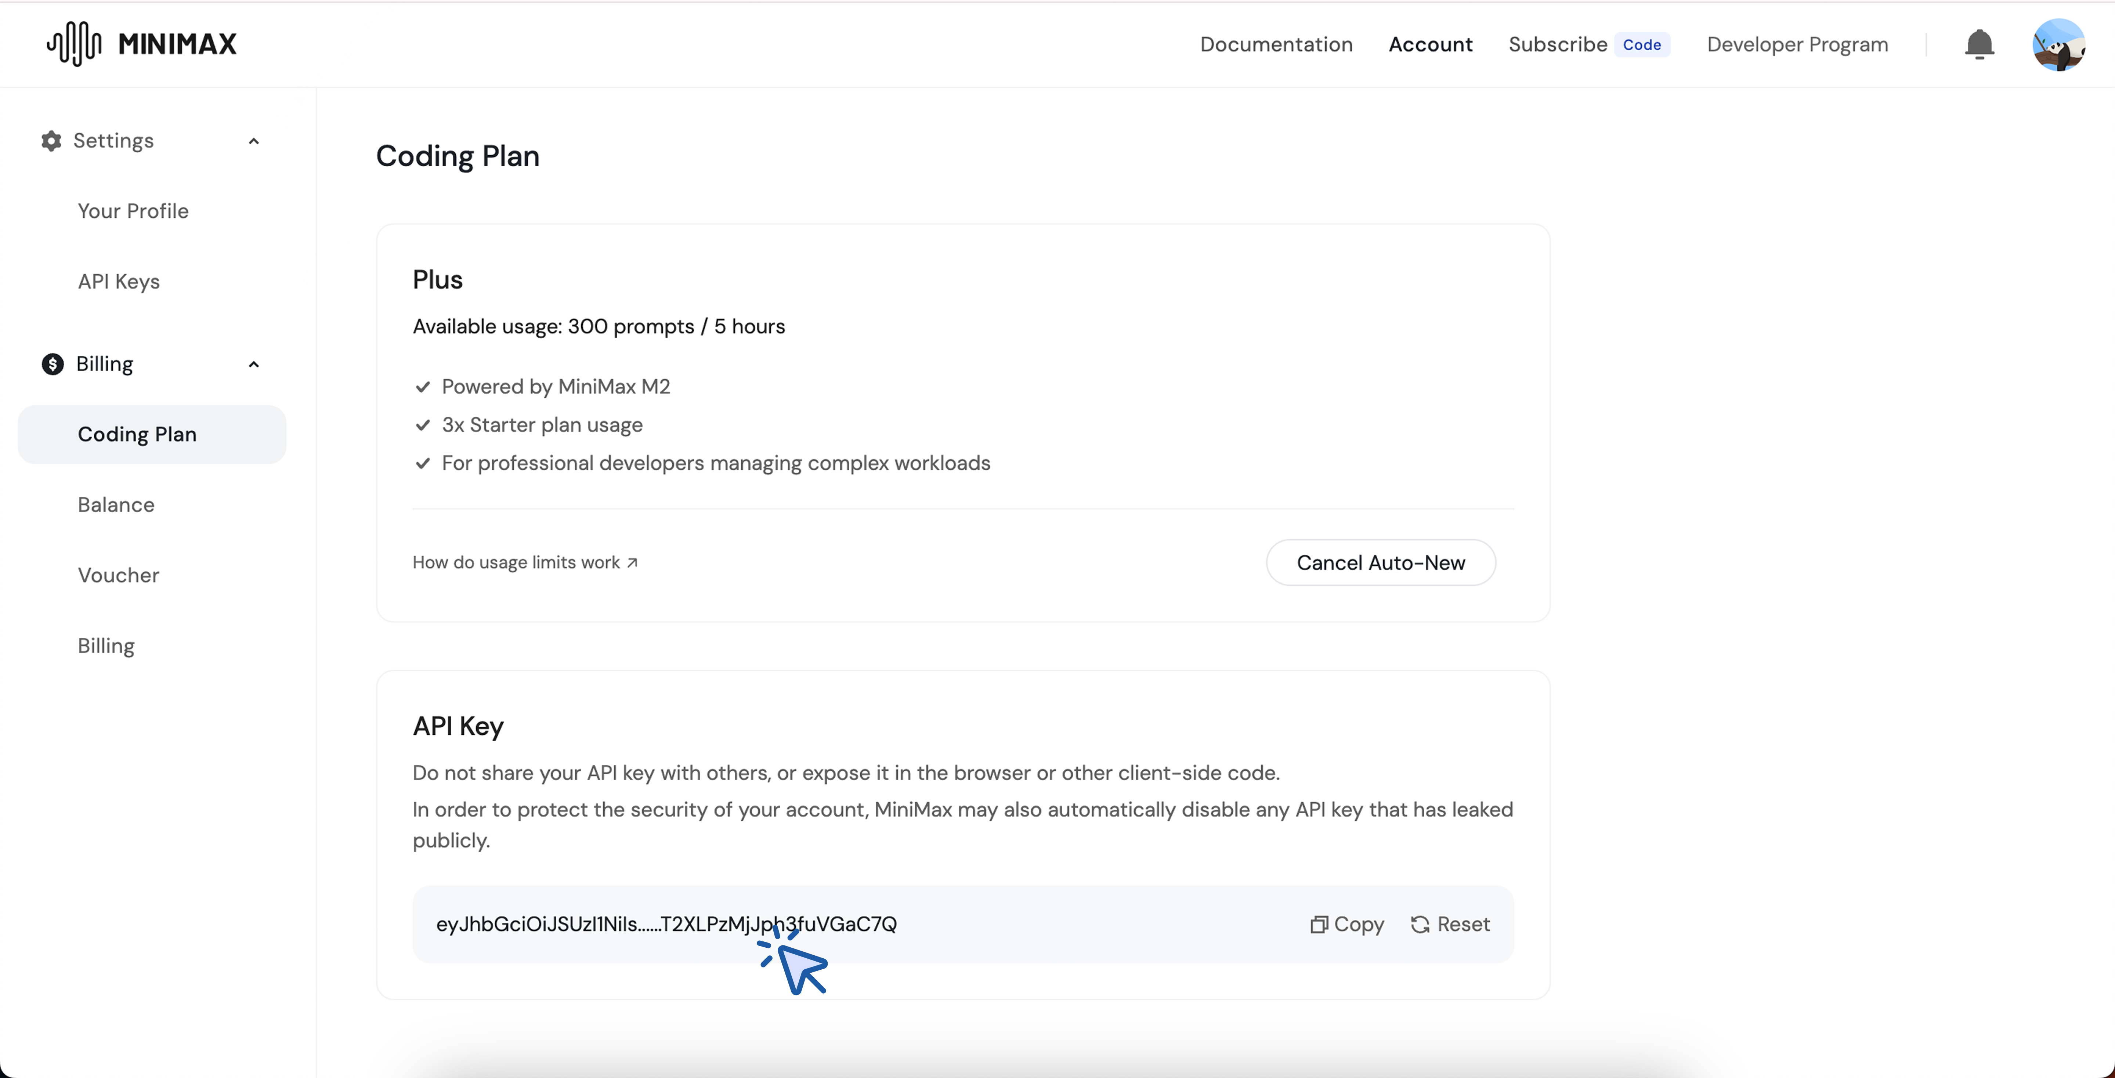Click the Reset refresh icon
This screenshot has height=1078, width=2115.
coord(1420,925)
